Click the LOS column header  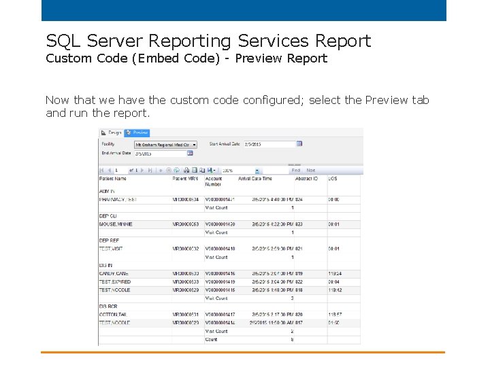(333, 179)
